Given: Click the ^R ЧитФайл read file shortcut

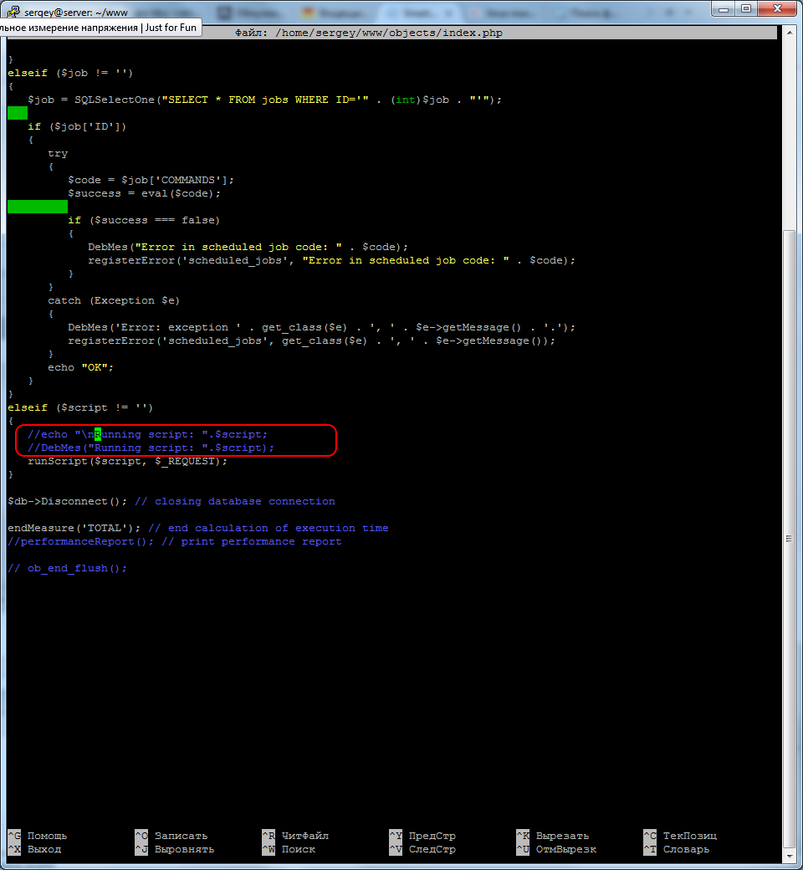Looking at the screenshot, I should coord(295,836).
